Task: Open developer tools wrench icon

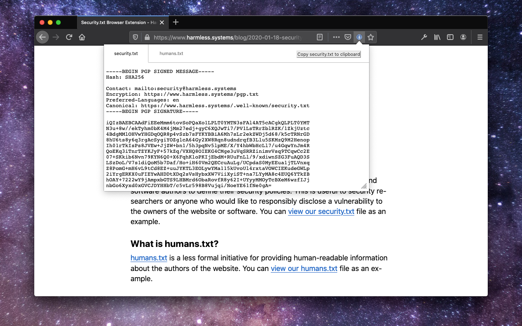Action: tap(424, 37)
